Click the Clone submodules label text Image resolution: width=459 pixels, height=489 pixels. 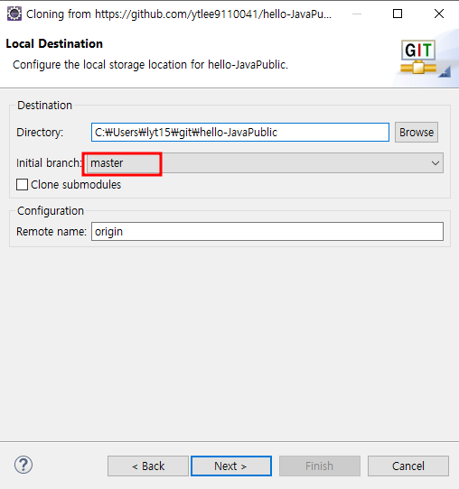pos(76,185)
